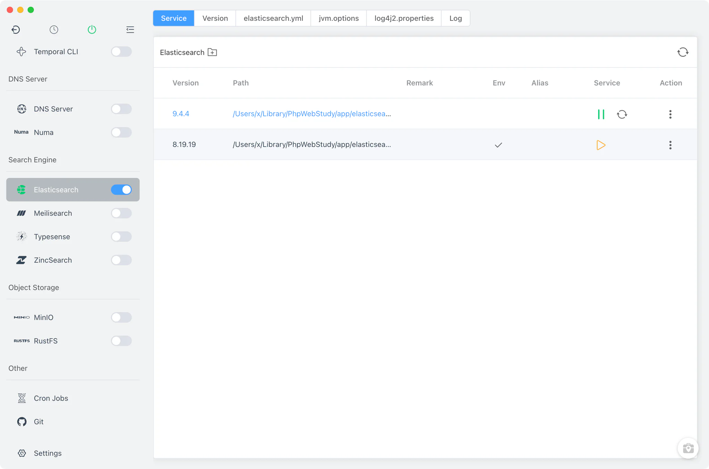The image size is (709, 469).
Task: Open Cron Jobs in the sidebar
Action: click(73, 398)
